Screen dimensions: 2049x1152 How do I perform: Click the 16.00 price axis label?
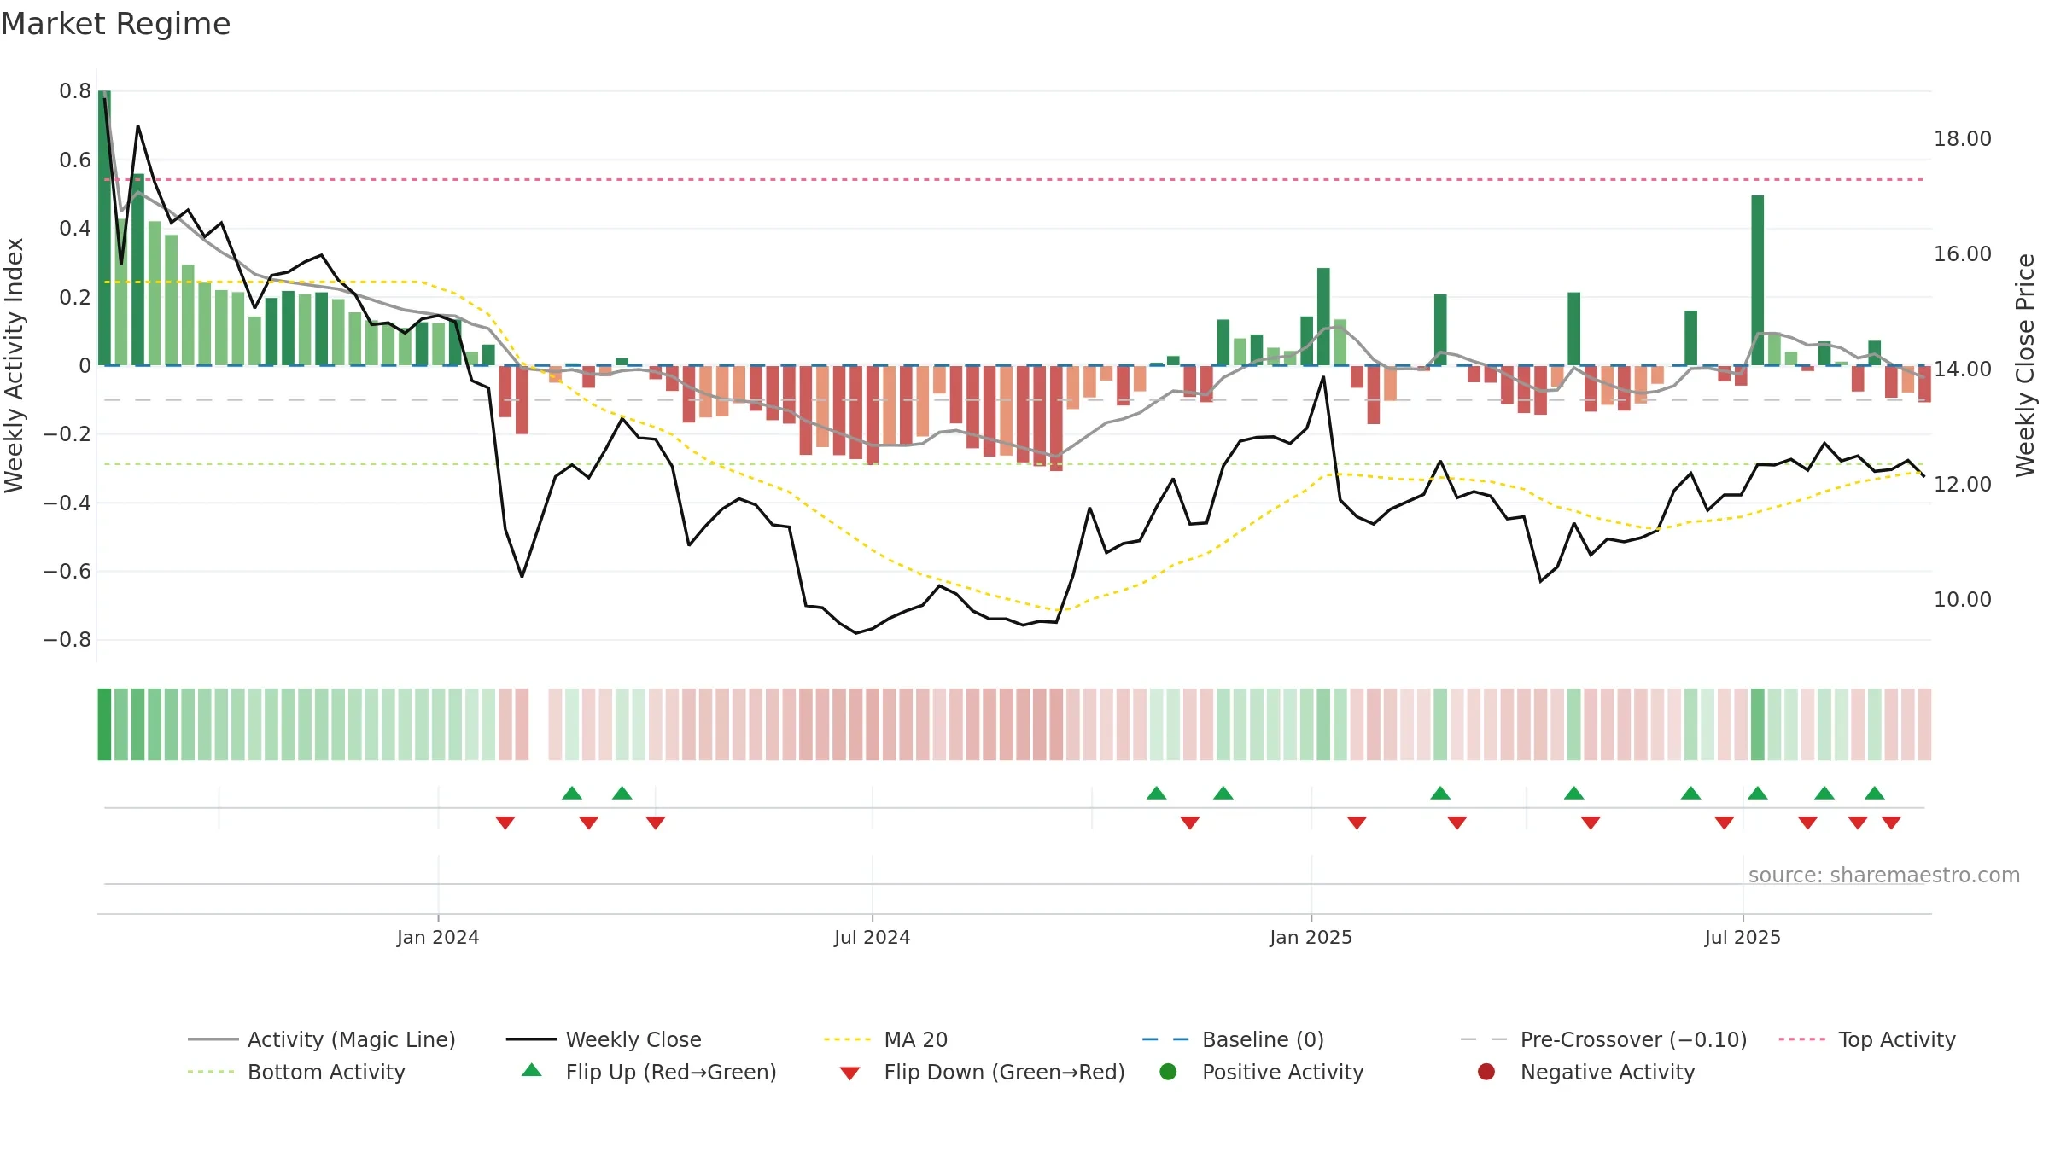point(1963,253)
